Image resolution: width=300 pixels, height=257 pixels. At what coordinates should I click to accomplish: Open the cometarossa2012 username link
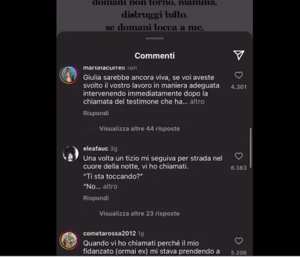(x=109, y=233)
